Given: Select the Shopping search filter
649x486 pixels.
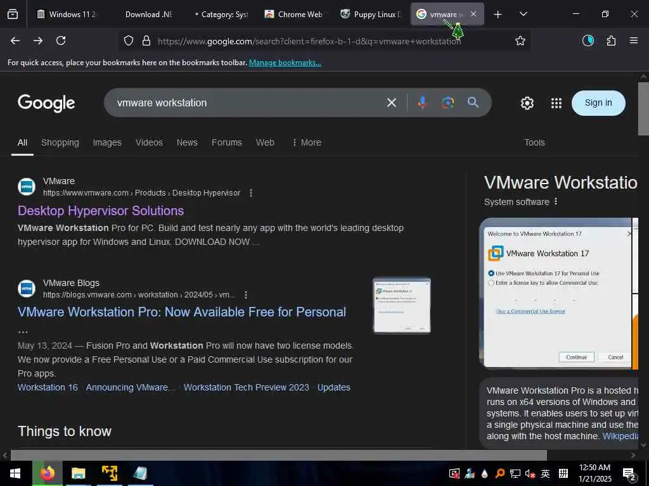Looking at the screenshot, I should pyautogui.click(x=60, y=142).
